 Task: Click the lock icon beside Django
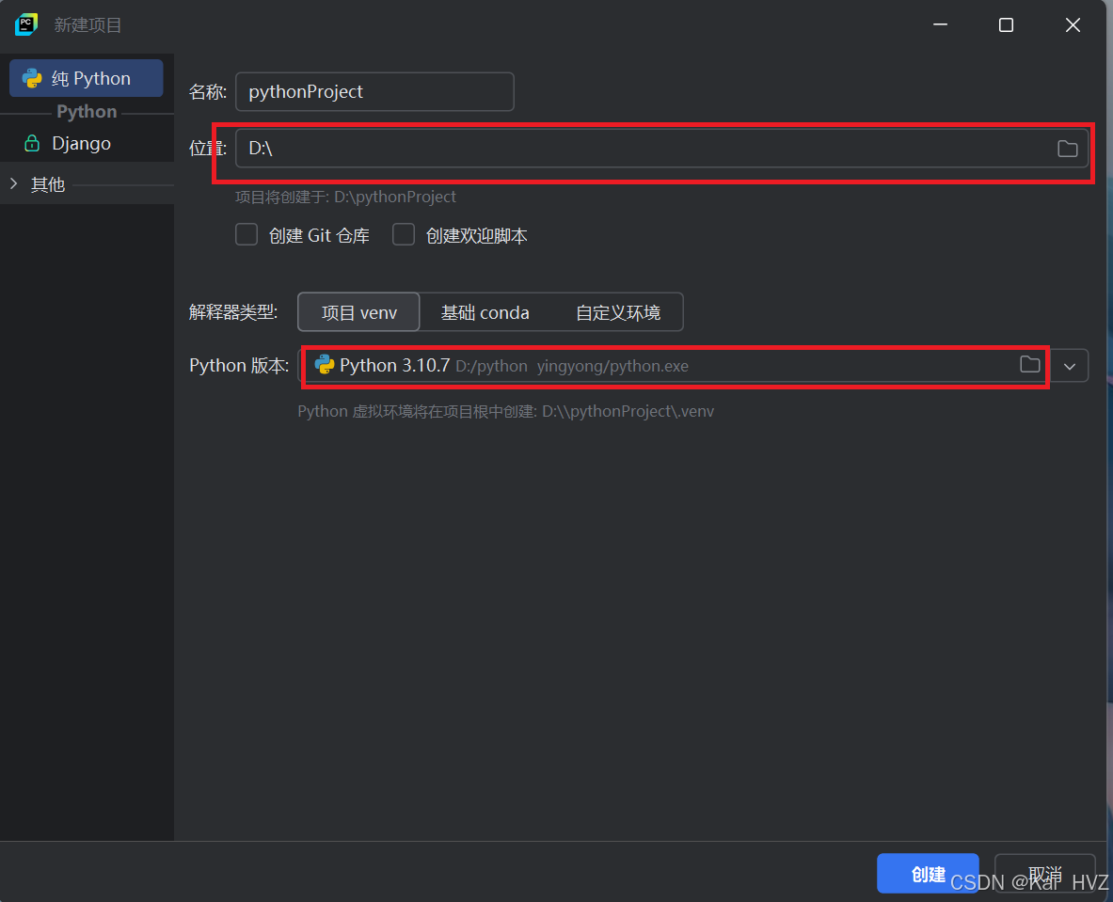point(32,143)
